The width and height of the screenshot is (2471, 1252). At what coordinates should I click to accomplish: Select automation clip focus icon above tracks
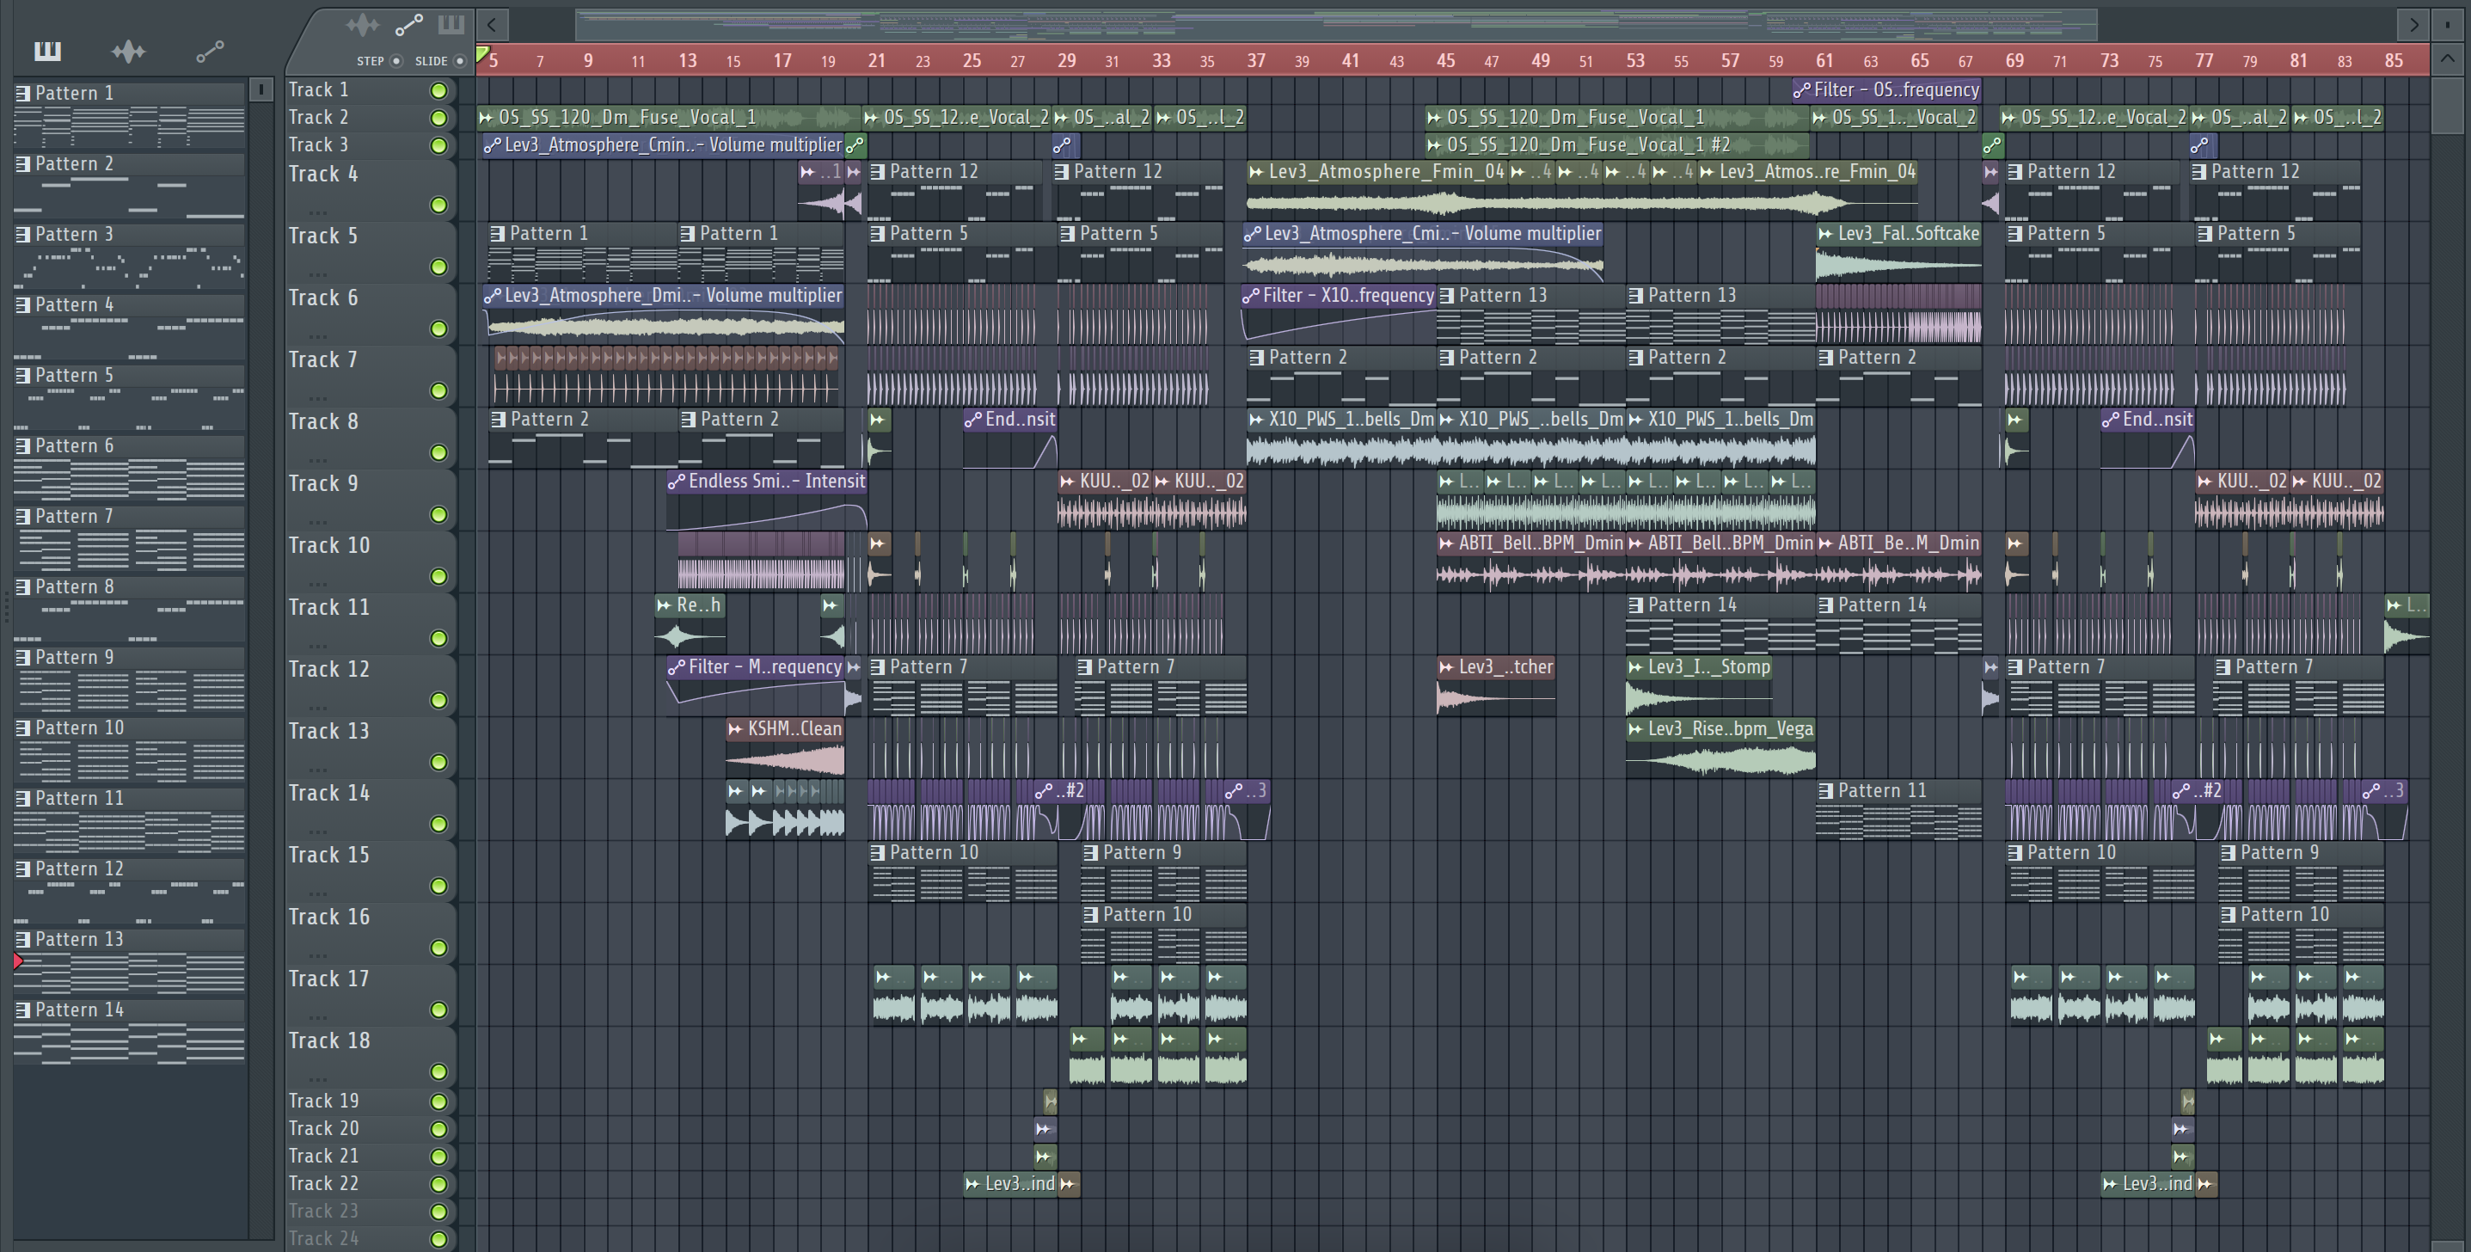408,24
